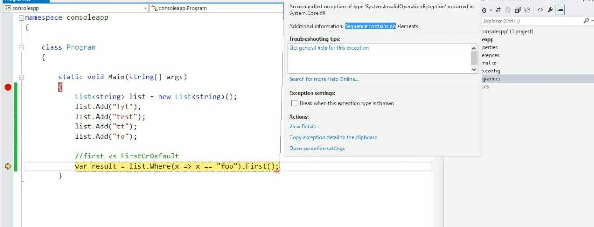Collapse the Main method outline
This screenshot has height=227, width=594.
tap(21, 77)
